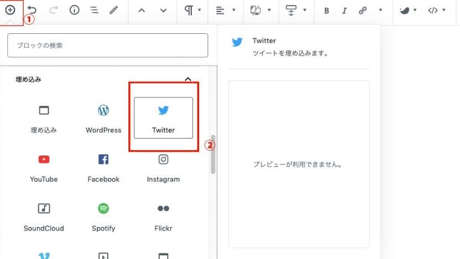Toggle bold formatting

pos(326,11)
